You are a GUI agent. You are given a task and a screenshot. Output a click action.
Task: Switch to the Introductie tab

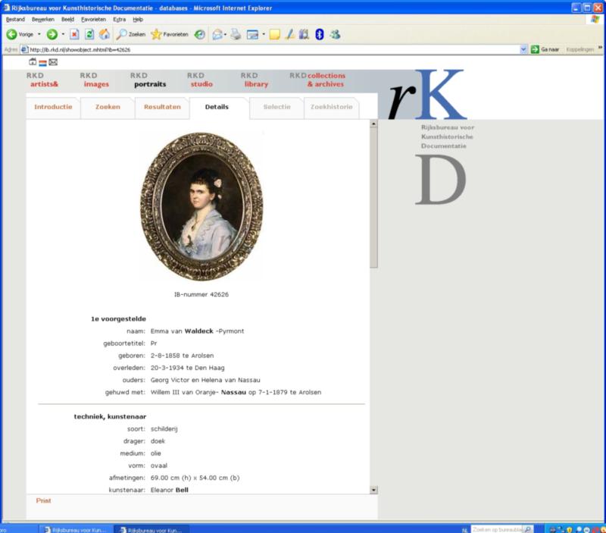(53, 107)
